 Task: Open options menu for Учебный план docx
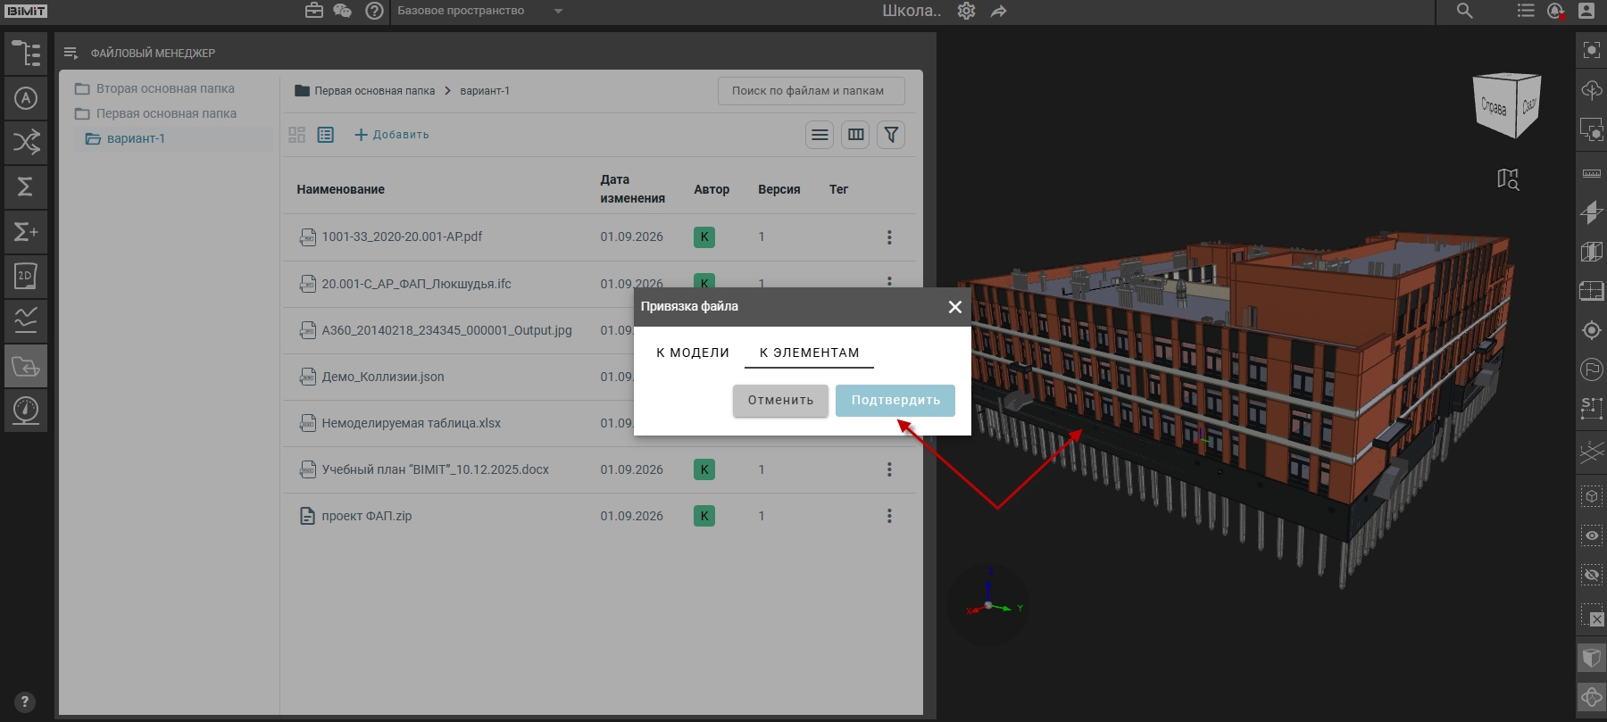coord(889,469)
